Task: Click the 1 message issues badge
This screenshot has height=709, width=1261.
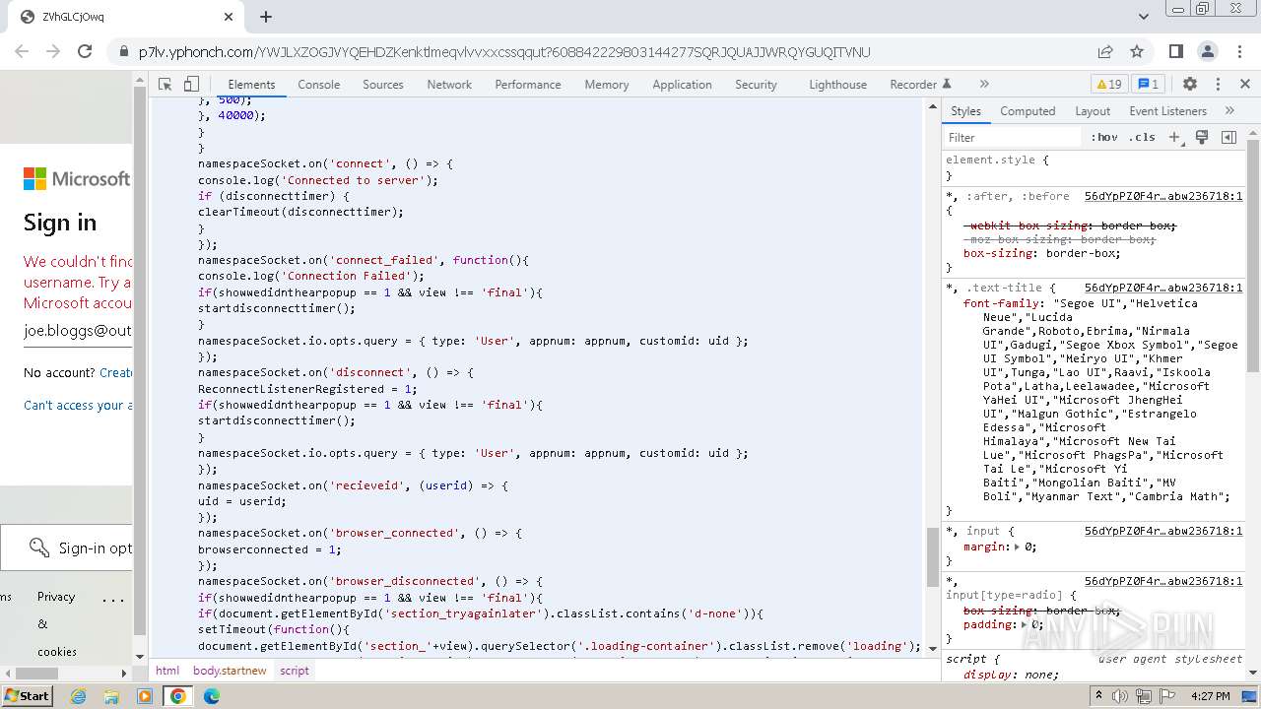Action: (x=1148, y=85)
